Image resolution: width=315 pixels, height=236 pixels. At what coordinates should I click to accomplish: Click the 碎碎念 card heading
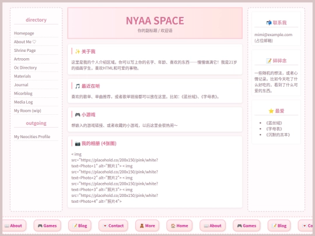pyautogui.click(x=279, y=61)
